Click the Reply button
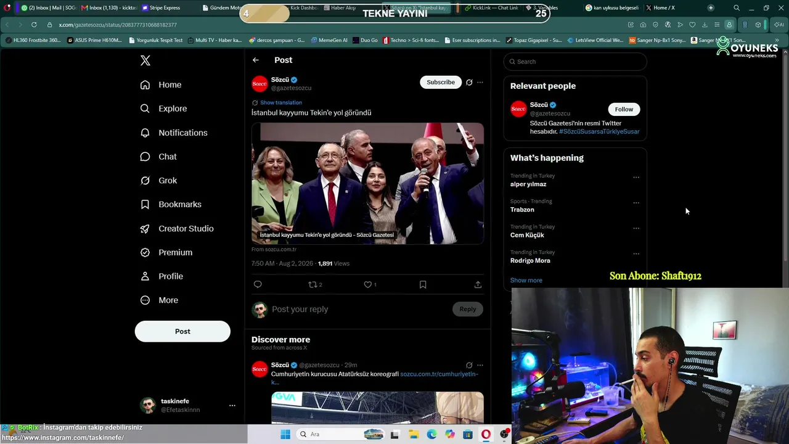 point(468,309)
